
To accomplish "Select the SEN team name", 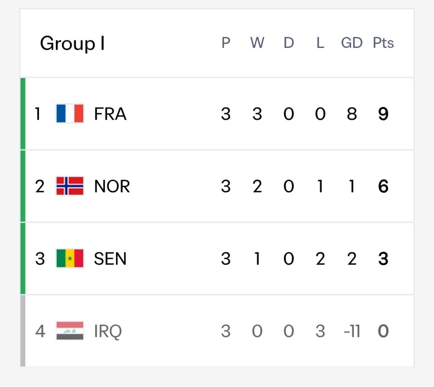I will pos(110,259).
